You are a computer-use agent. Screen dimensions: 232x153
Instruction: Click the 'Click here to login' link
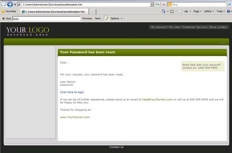(72, 92)
